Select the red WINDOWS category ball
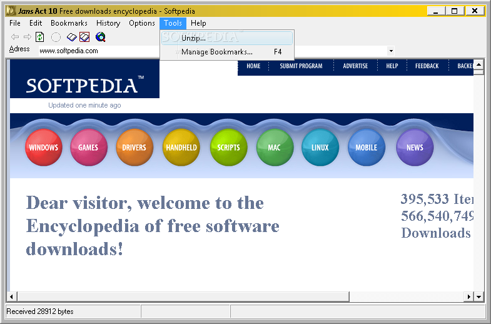The image size is (491, 324). pos(44,147)
